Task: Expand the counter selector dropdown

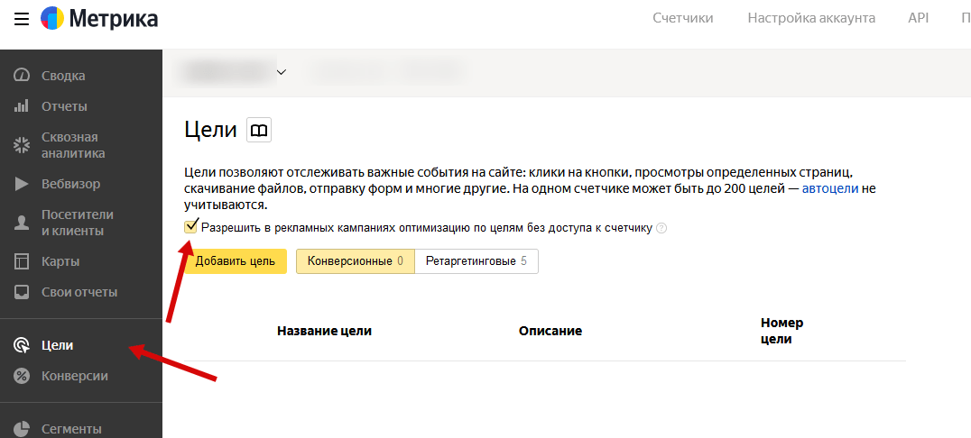Action: (281, 72)
